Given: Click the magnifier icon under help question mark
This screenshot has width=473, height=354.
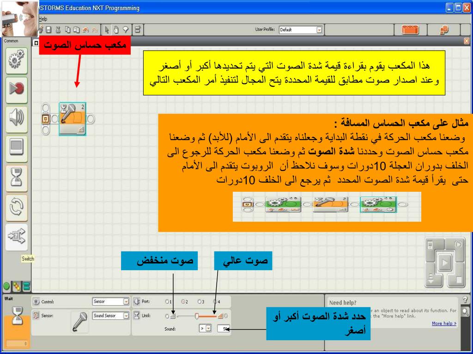Looking at the screenshot, I should [x=465, y=312].
